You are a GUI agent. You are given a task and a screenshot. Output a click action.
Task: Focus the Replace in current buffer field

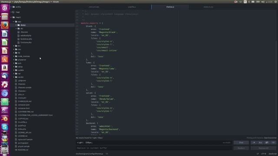(x=154, y=148)
